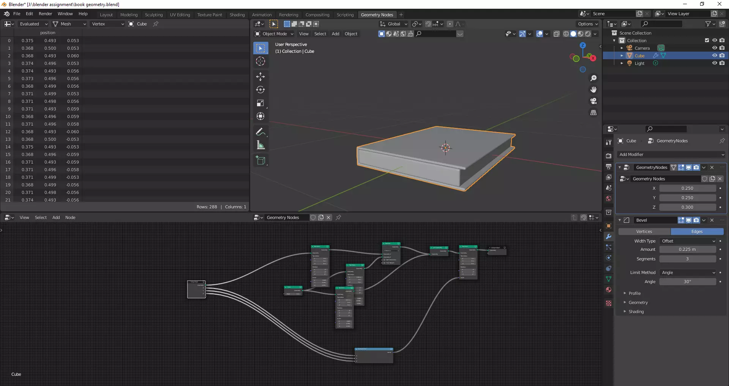This screenshot has width=729, height=386.
Task: Choose the Add Cube tool
Action: pyautogui.click(x=260, y=161)
